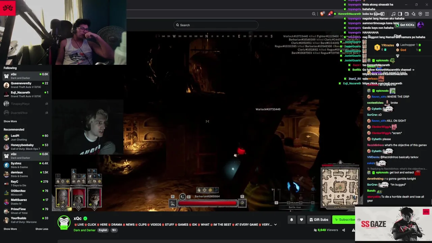Toggle the browser sidebar panel icon
This screenshot has height=243, width=432.
click(400, 14)
